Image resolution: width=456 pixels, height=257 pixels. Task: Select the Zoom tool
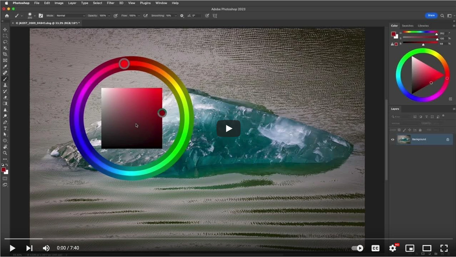pyautogui.click(x=5, y=153)
